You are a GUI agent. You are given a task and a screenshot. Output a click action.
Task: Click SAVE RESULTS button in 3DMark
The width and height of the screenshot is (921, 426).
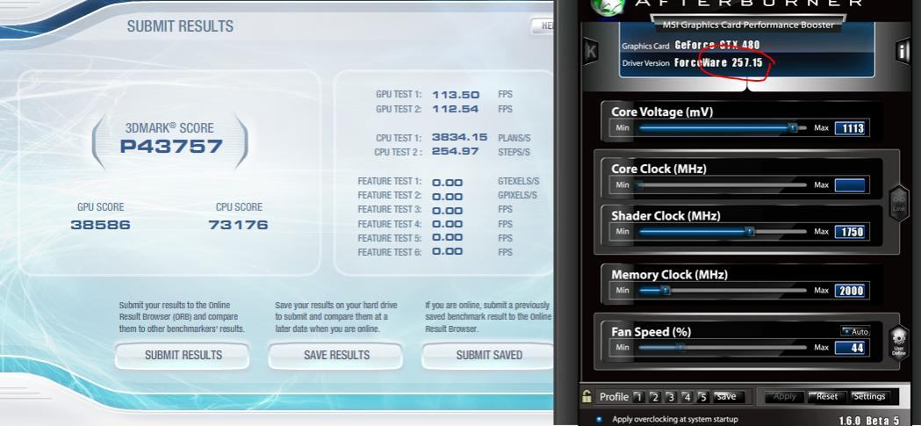pos(336,356)
